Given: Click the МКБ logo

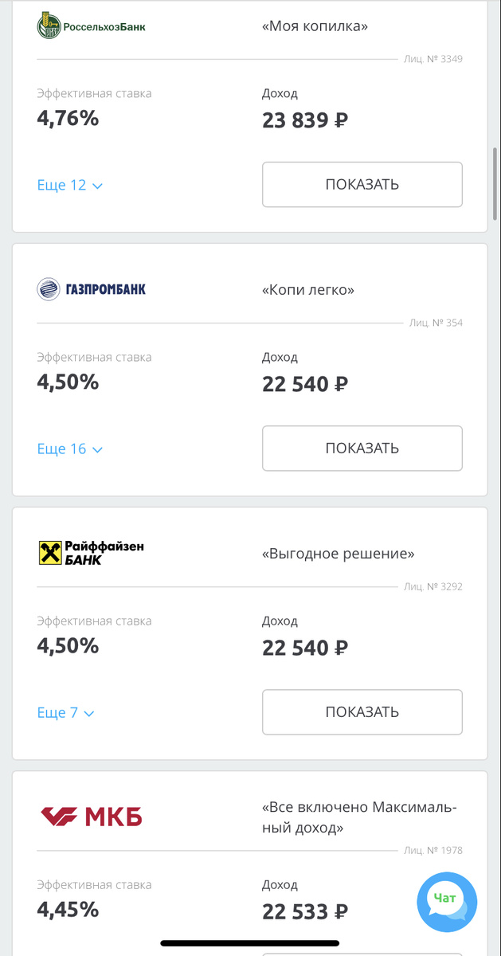Looking at the screenshot, I should 90,816.
